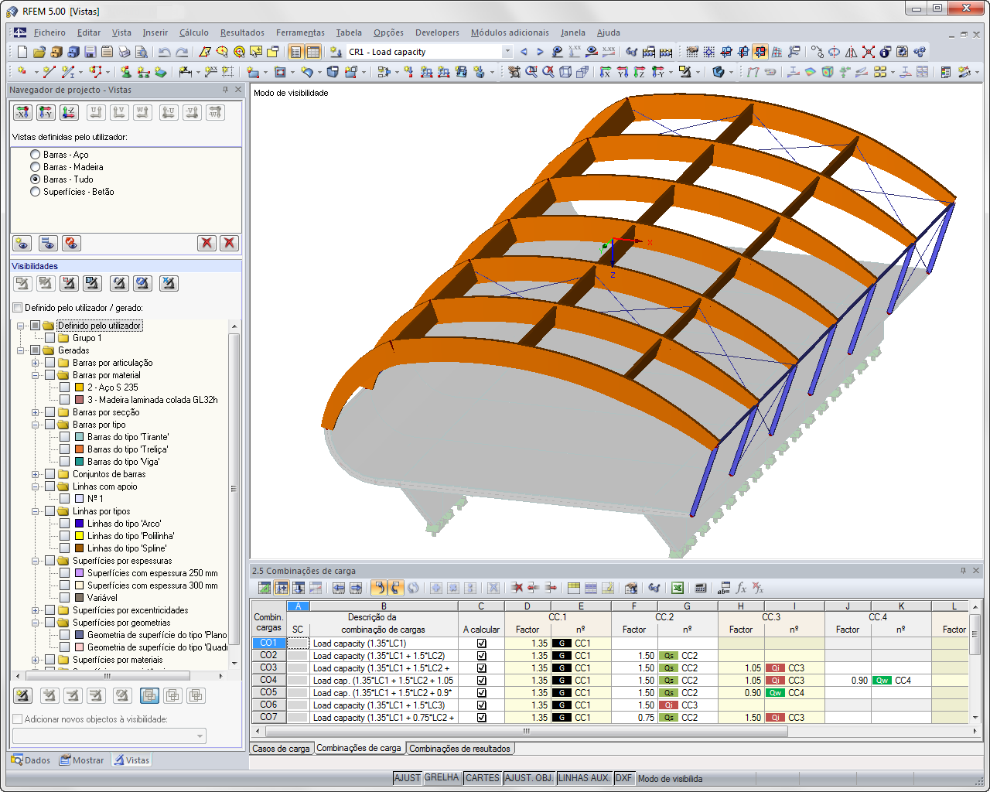This screenshot has height=792, width=990.
Task: Click the fx formula icon in table toolbar
Action: 741,588
